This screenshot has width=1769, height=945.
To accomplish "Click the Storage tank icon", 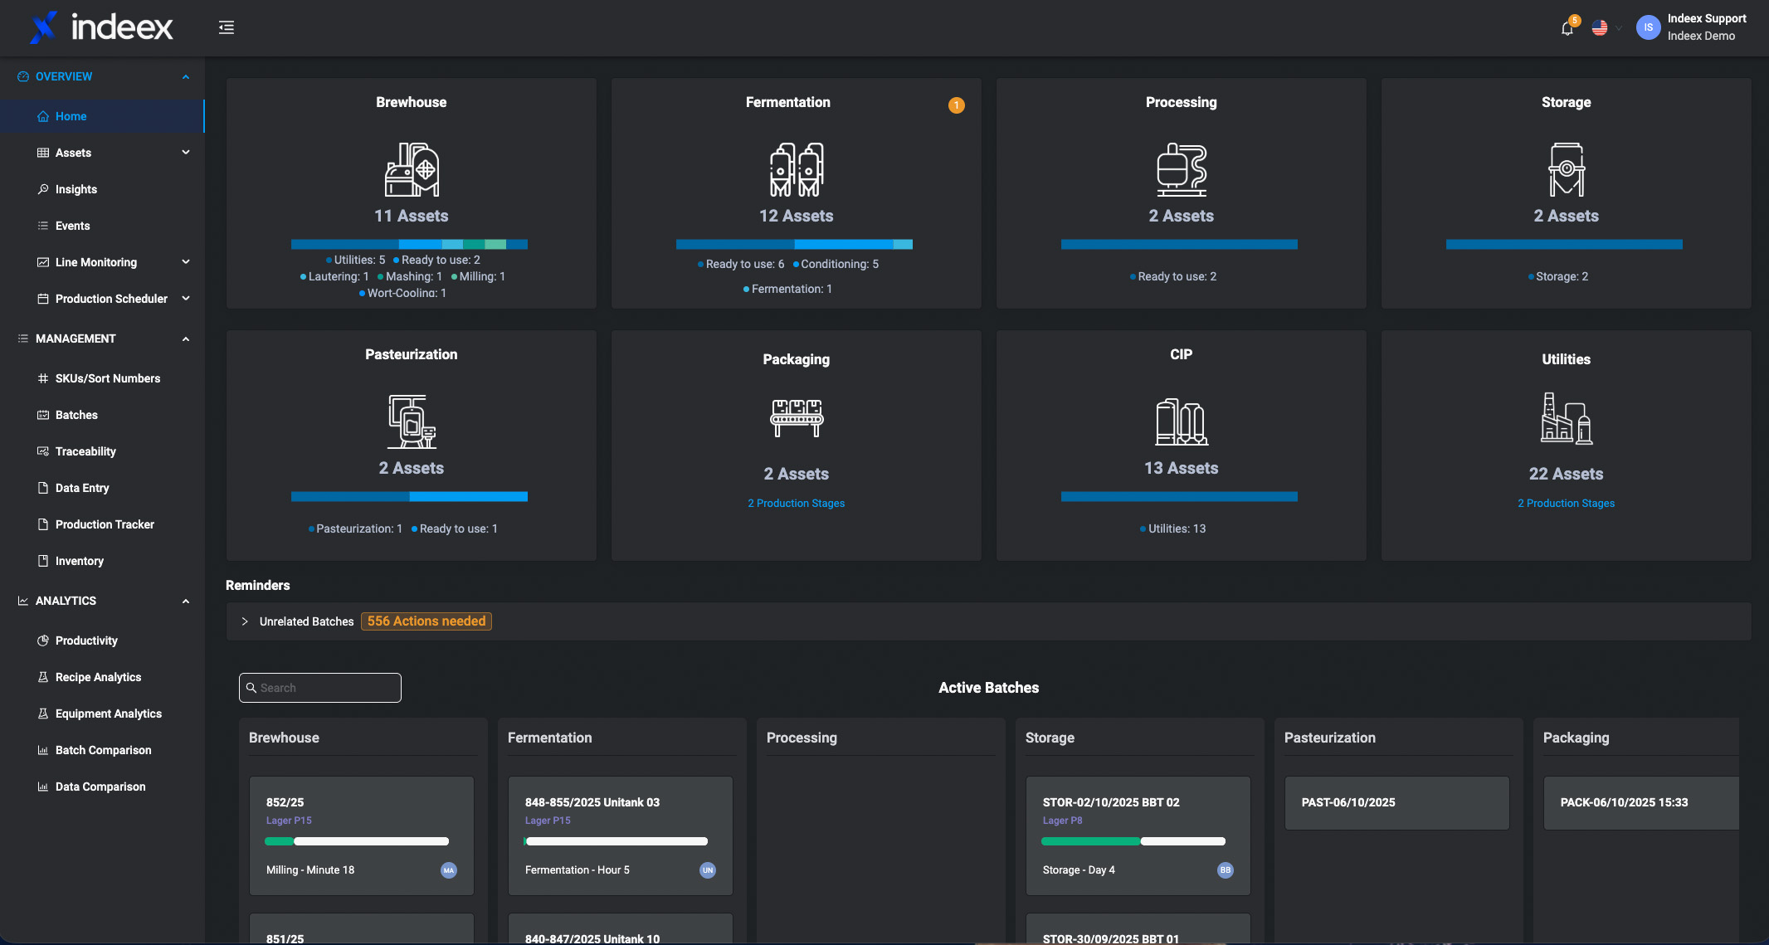I will [1566, 169].
